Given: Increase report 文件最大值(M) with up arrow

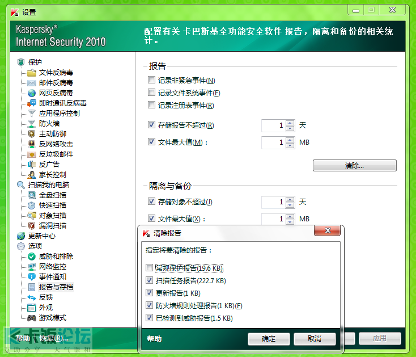Looking at the screenshot, I should pos(290,140).
